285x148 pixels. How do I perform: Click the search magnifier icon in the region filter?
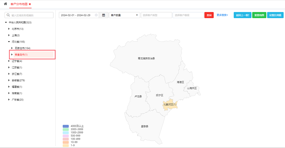8,15
